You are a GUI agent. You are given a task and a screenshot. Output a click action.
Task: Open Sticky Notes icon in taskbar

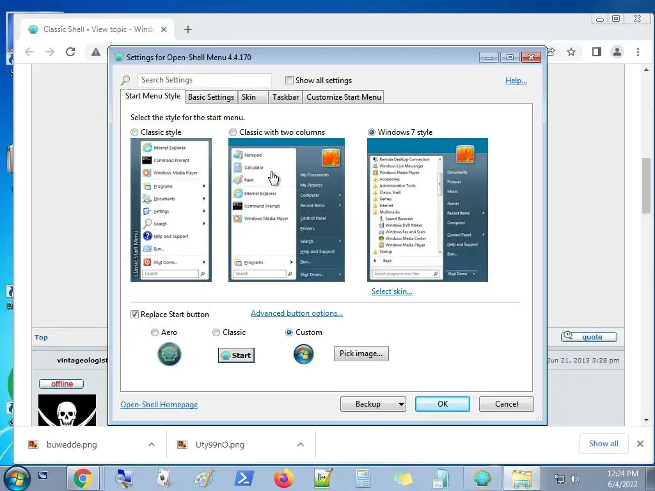tap(403, 478)
